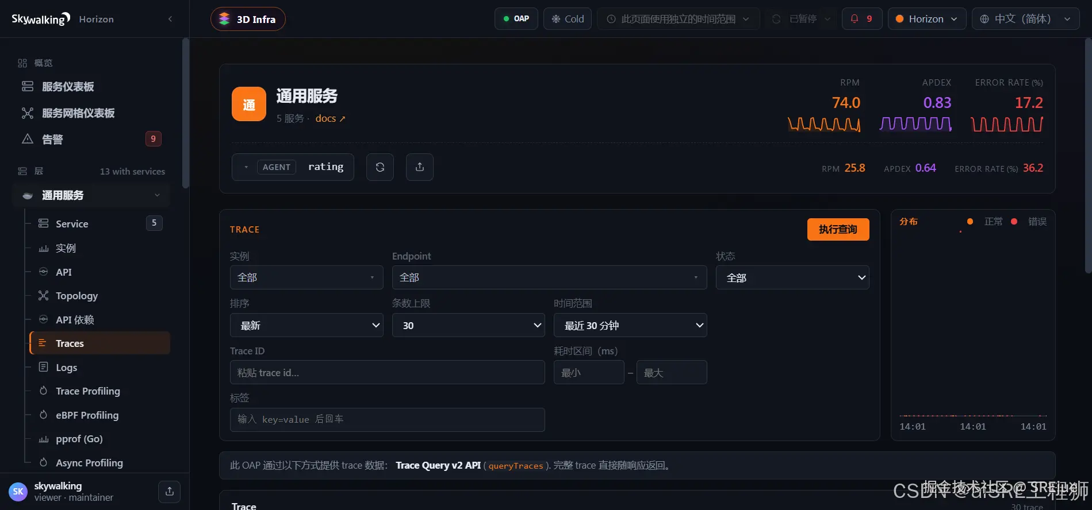Viewport: 1092px width, 510px height.
Task: Open the 状态 dropdown
Action: tap(792, 278)
